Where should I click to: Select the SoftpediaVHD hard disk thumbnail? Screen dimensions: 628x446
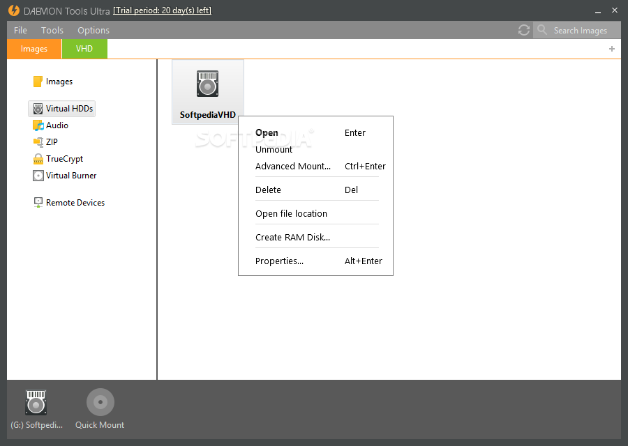207,84
